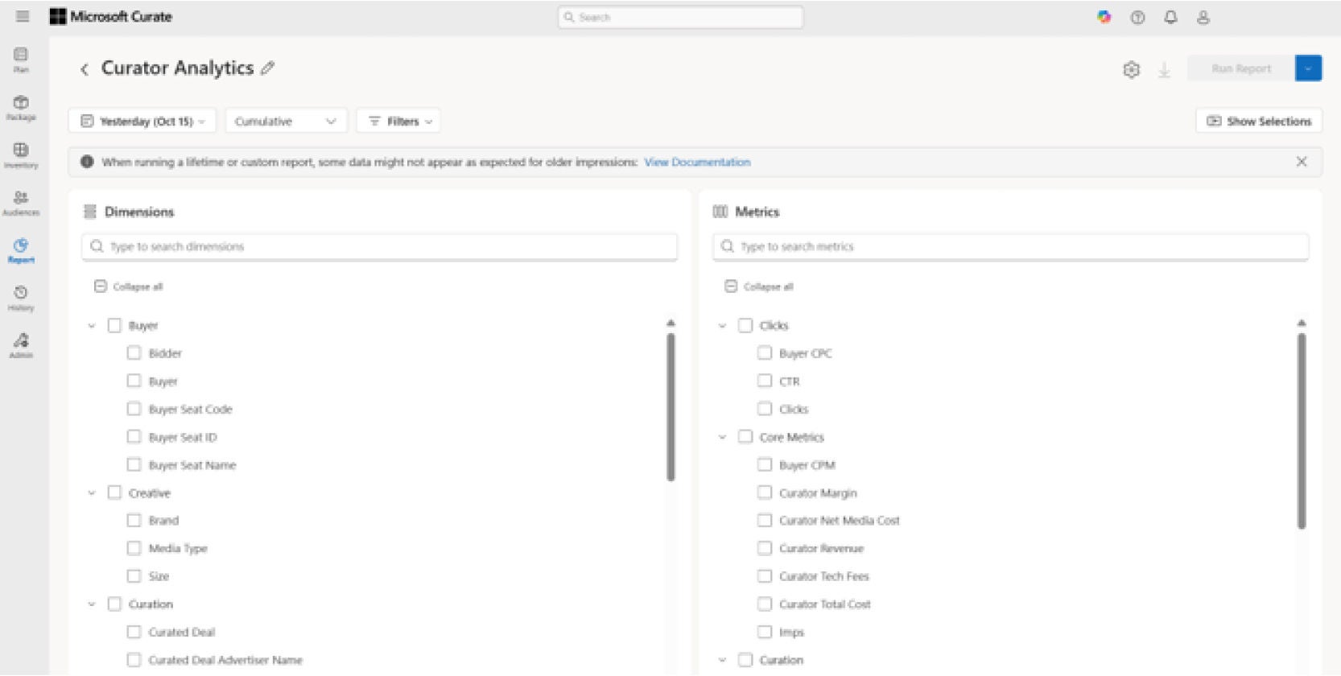Open the Yesterday (Oct 15) date range dropdown
This screenshot has height=676, width=1341.
pos(142,122)
